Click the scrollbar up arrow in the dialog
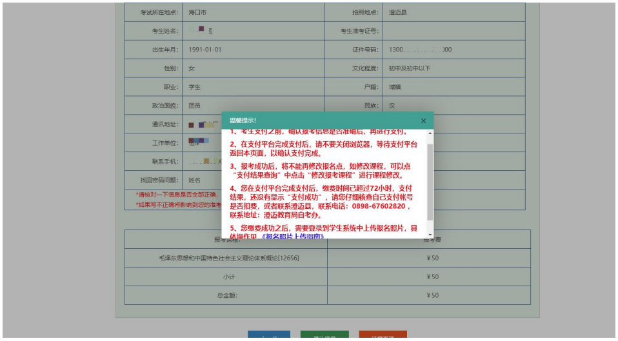 [x=430, y=133]
